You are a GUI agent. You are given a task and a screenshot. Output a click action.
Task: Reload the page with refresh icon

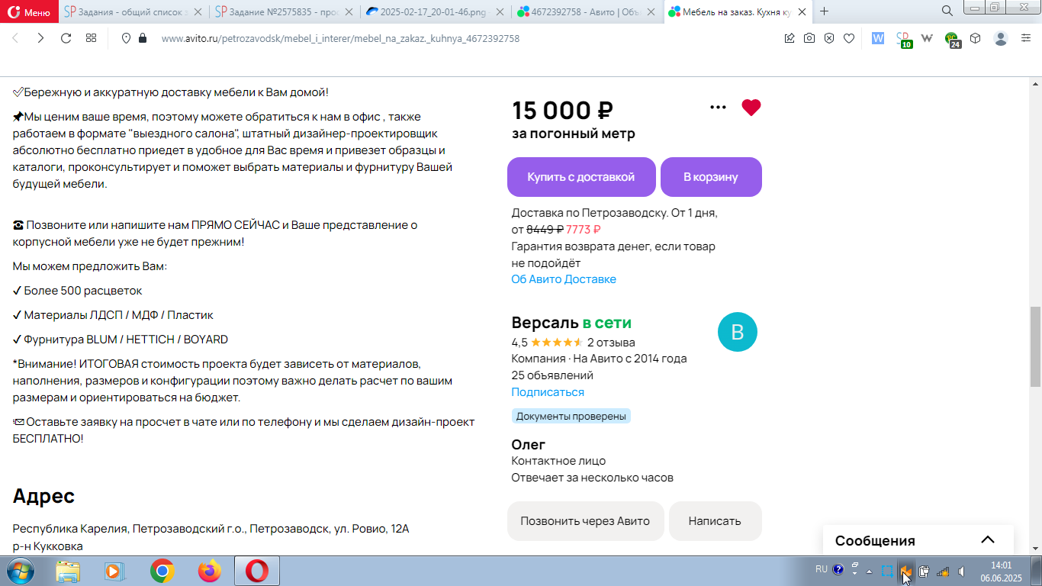(66, 38)
